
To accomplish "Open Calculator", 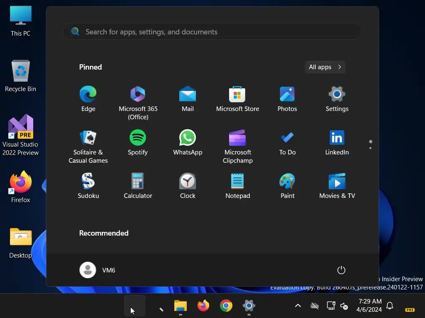I will tap(138, 186).
